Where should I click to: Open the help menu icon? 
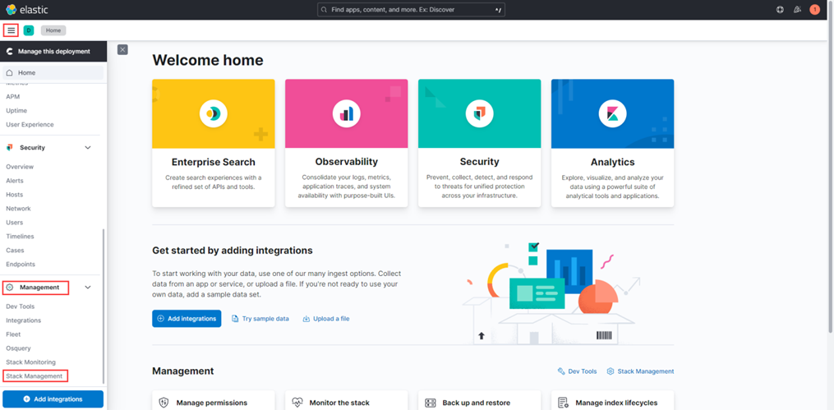pyautogui.click(x=780, y=10)
